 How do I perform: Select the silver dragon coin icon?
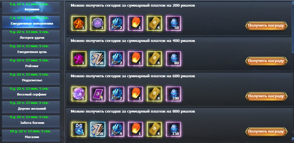98,23
